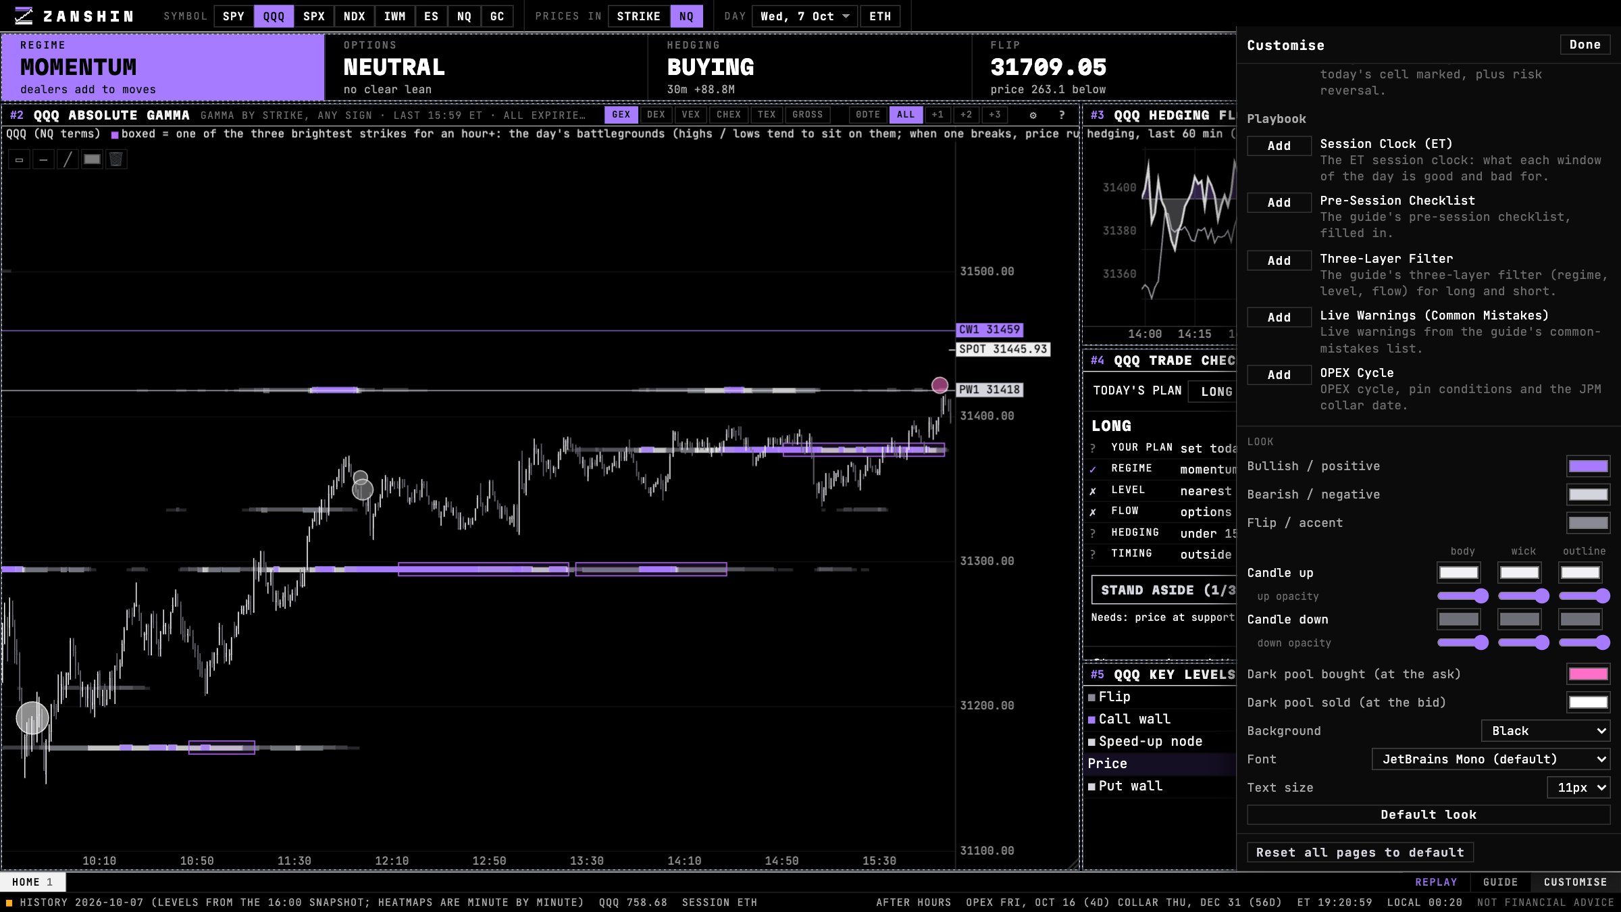Click the Zanshin logo icon

pyautogui.click(x=24, y=16)
